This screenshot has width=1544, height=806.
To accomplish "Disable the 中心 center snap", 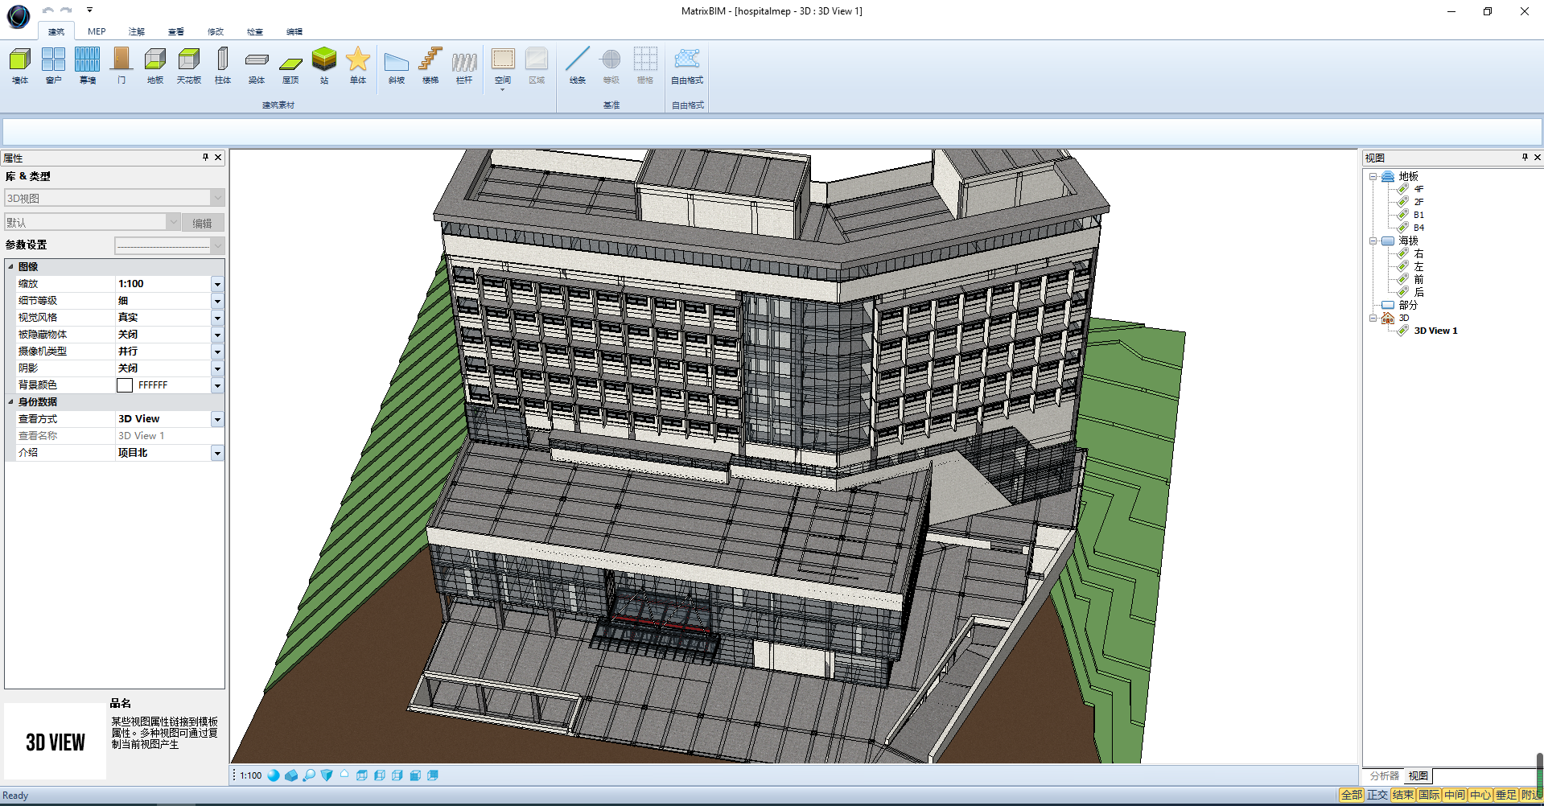I will point(1480,795).
